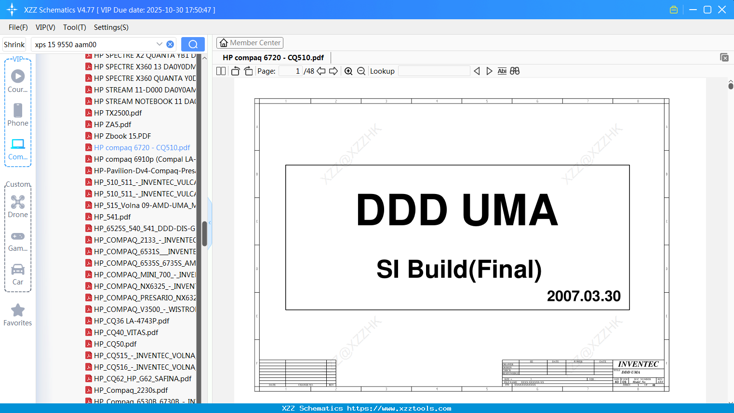Collapse the file list panel handle
Image resolution: width=734 pixels, height=413 pixels.
point(210,222)
